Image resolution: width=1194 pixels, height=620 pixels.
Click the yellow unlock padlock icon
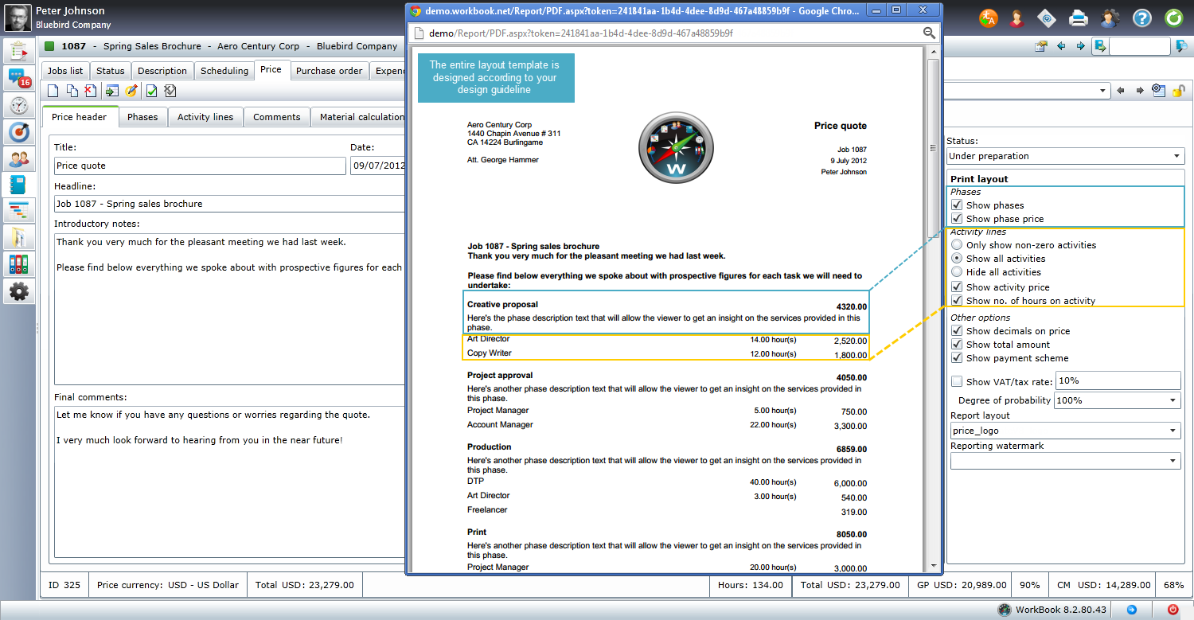click(x=1179, y=91)
